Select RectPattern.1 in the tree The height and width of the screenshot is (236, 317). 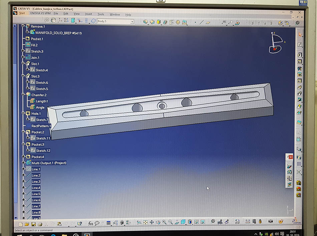tap(41, 126)
